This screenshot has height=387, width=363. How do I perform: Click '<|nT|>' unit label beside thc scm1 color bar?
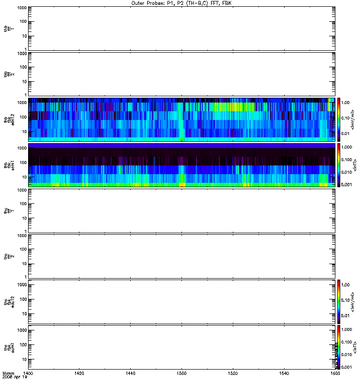(355, 347)
